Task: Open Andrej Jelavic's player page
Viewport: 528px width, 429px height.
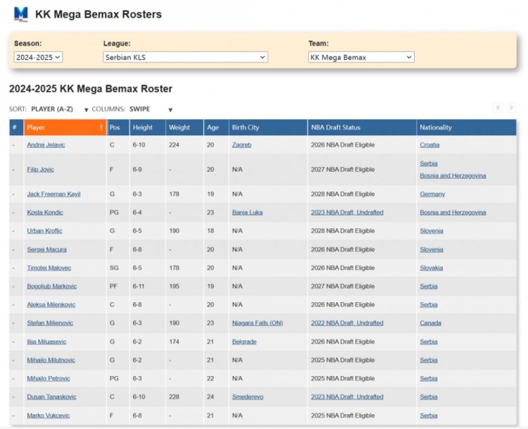Action: pos(46,145)
